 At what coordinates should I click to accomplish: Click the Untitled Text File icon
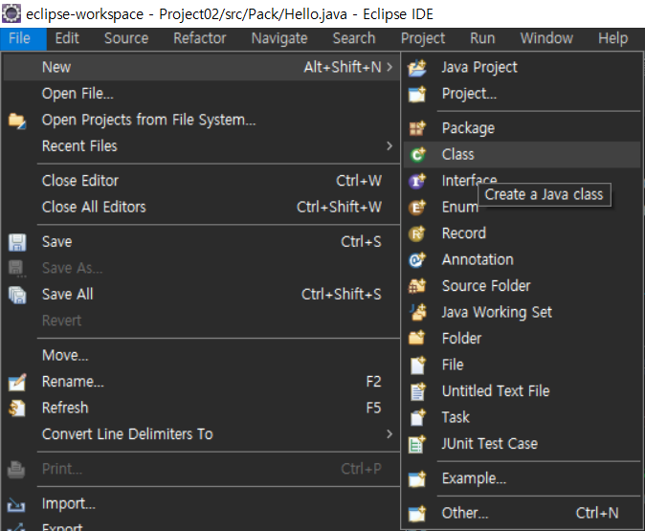[418, 391]
